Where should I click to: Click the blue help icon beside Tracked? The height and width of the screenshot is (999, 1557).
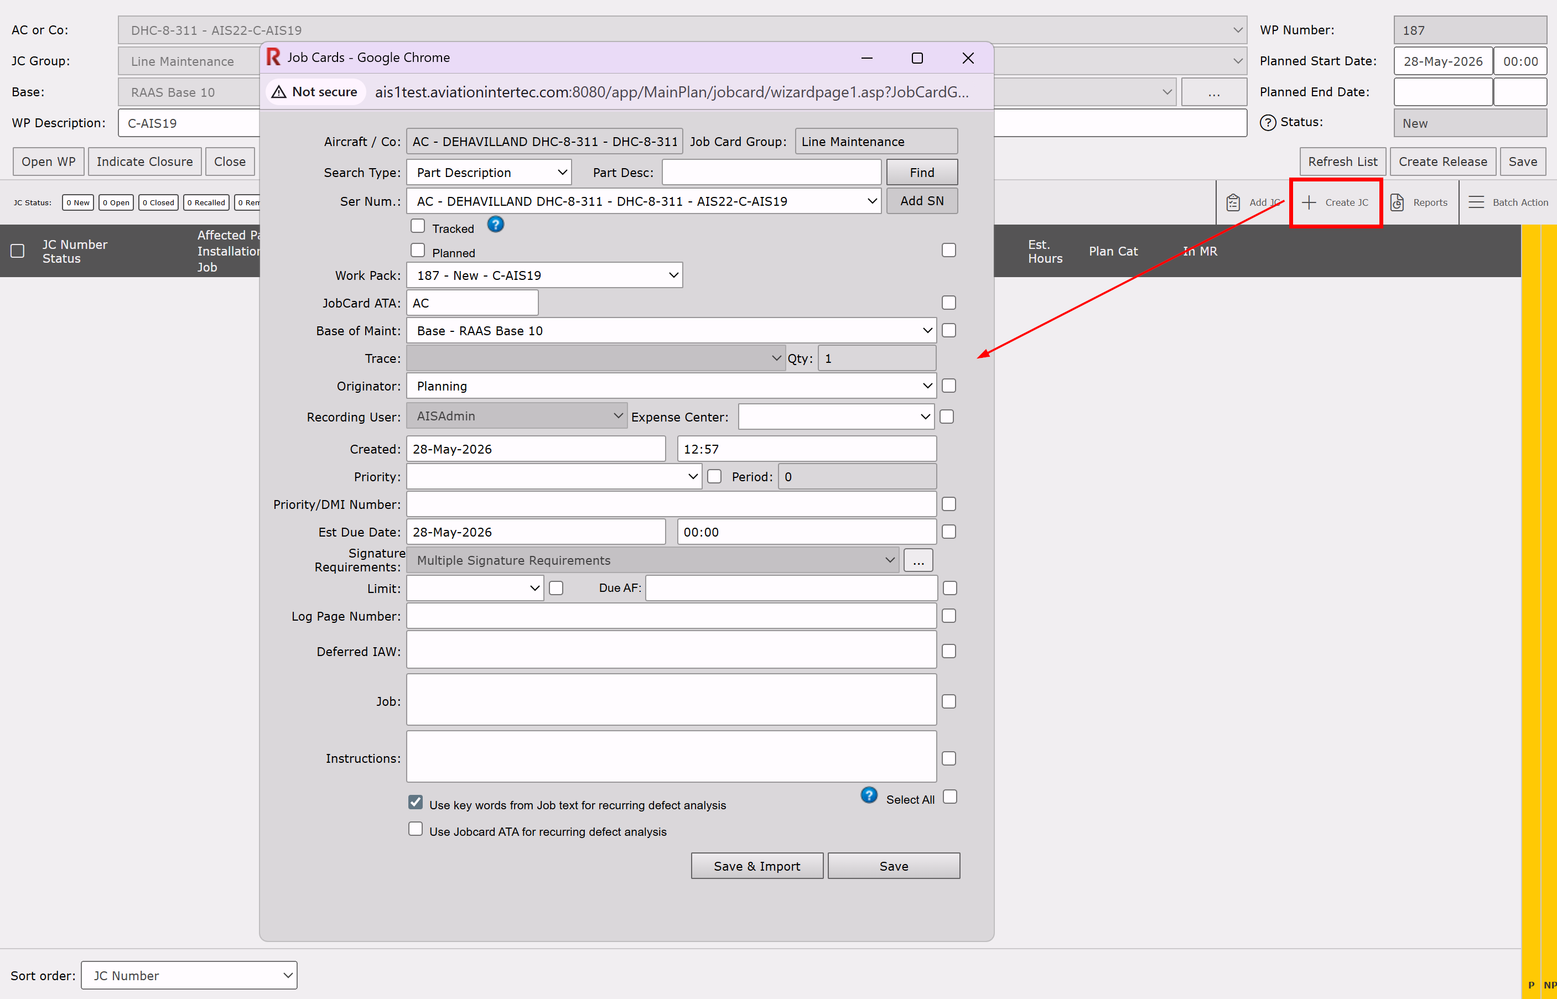pos(496,225)
